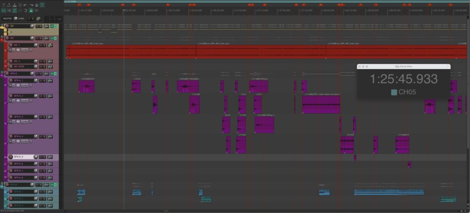Image resolution: width=470 pixels, height=213 pixels.
Task: Select the DX track name
Action: pos(18,26)
